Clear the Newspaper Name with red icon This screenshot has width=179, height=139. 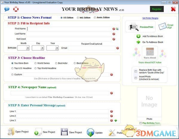(112, 93)
